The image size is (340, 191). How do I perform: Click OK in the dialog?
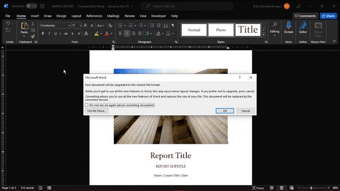[x=225, y=111]
